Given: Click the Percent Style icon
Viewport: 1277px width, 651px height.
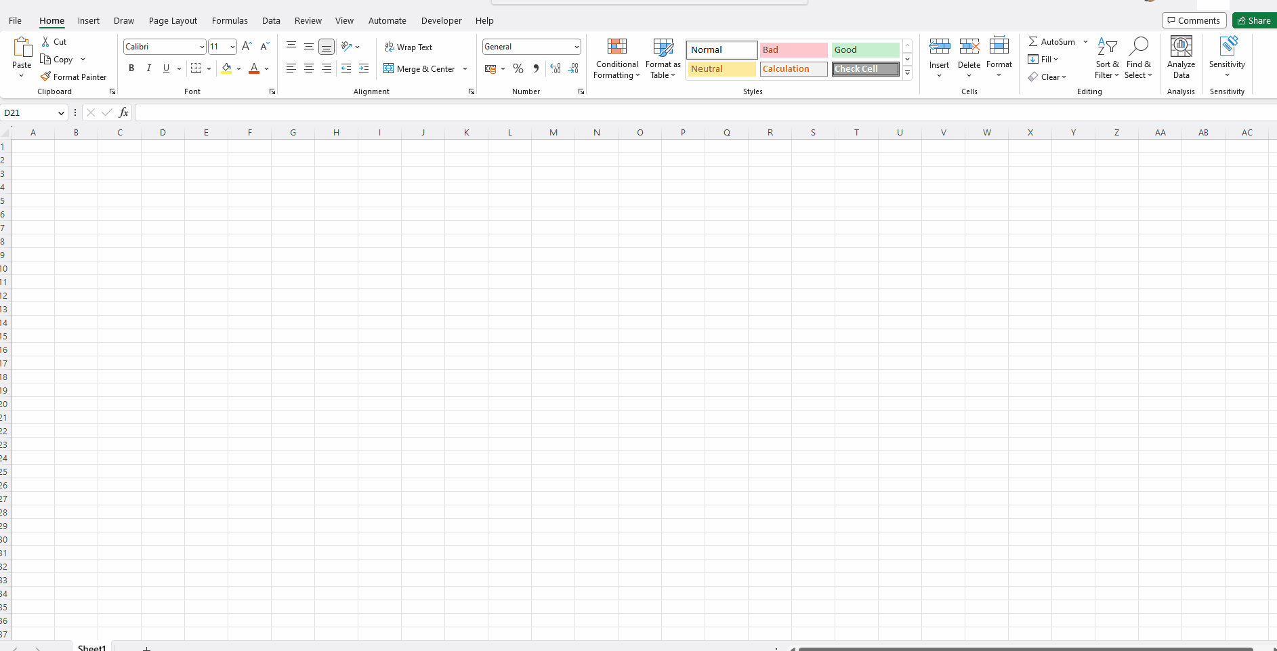Looking at the screenshot, I should (x=518, y=68).
